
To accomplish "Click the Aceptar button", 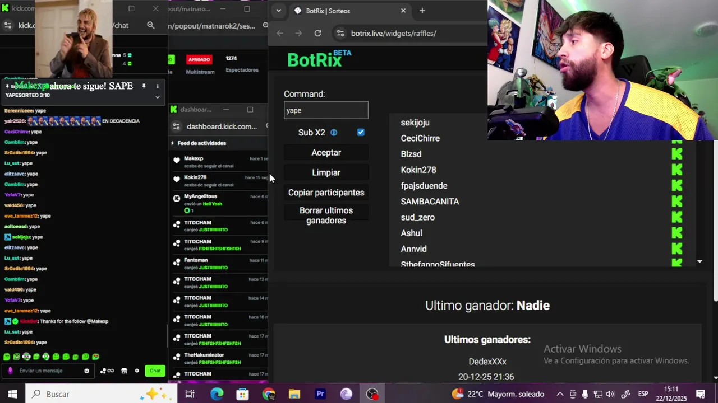I will pyautogui.click(x=326, y=152).
